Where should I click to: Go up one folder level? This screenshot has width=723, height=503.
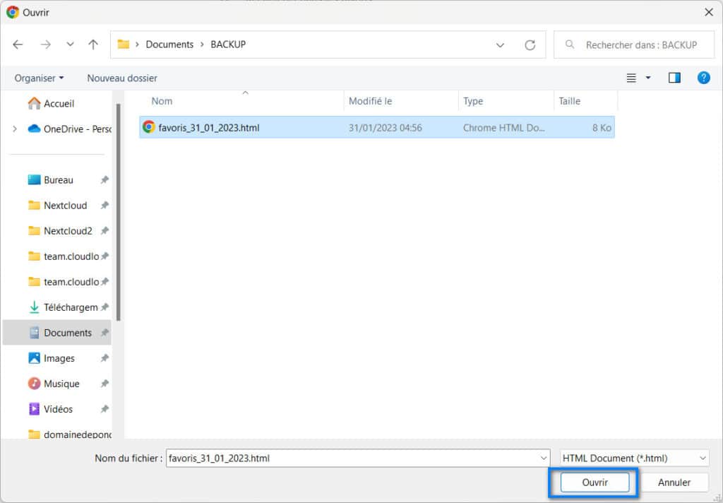pyautogui.click(x=93, y=45)
